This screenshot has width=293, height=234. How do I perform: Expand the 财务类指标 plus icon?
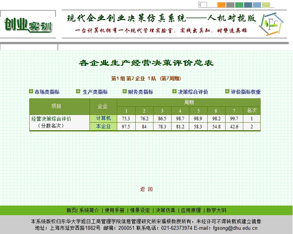click(x=125, y=91)
